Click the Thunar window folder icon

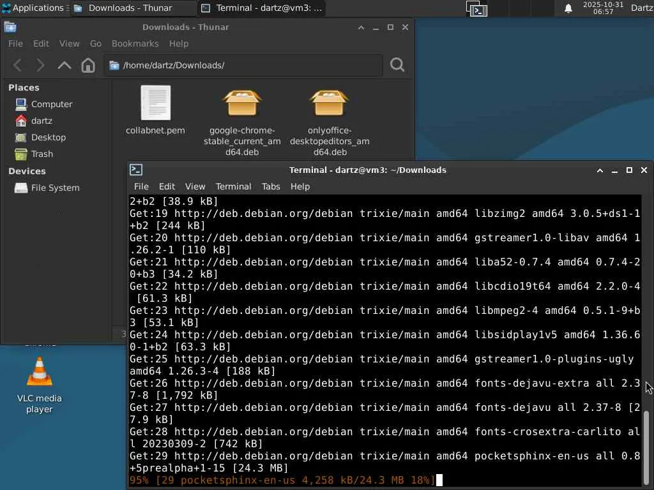[x=10, y=27]
